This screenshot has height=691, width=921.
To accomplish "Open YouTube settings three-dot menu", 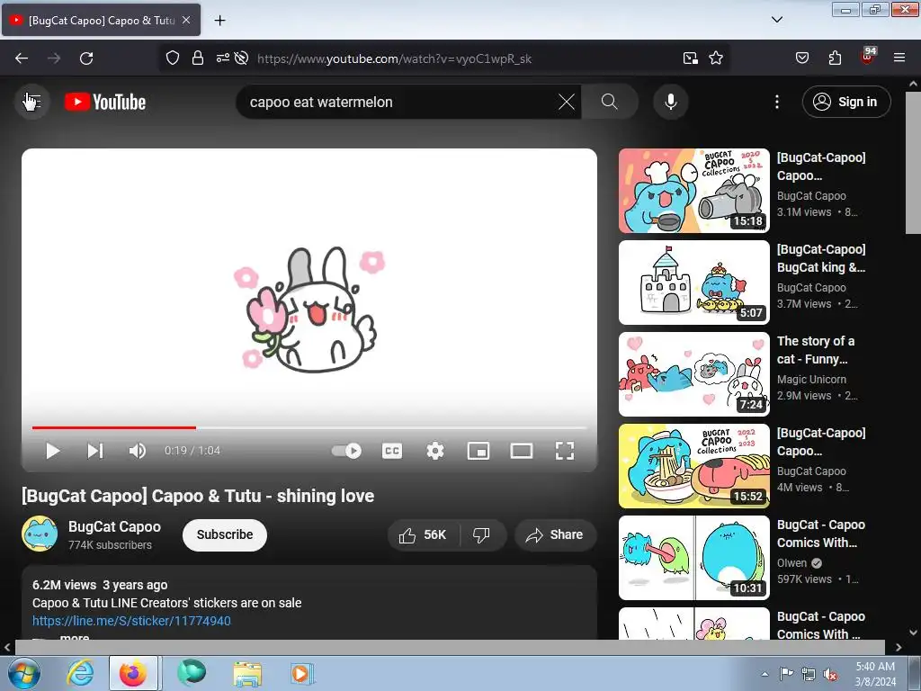I will (x=776, y=102).
